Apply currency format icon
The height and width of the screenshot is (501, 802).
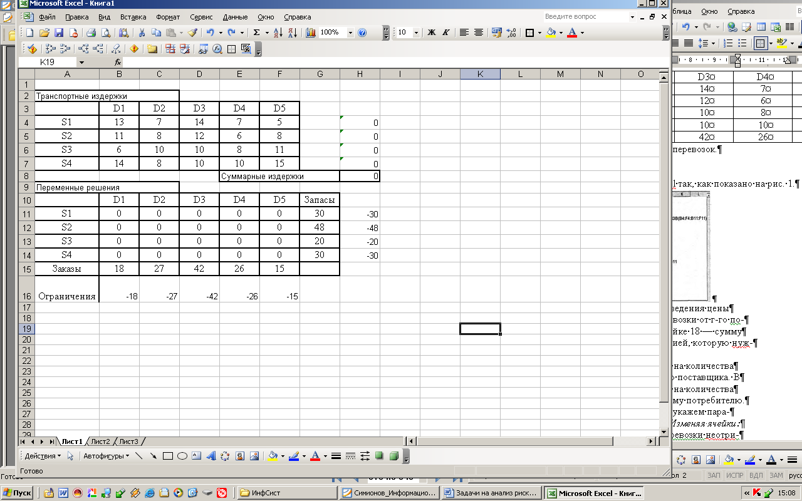click(497, 33)
